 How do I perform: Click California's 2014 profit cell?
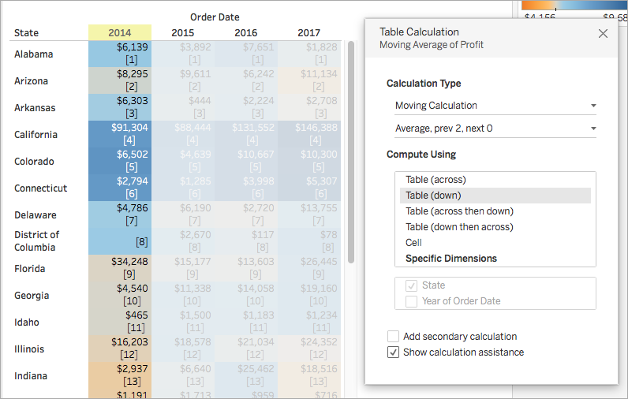(x=120, y=134)
